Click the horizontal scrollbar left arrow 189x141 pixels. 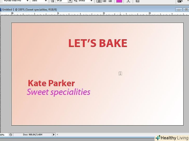57,135
